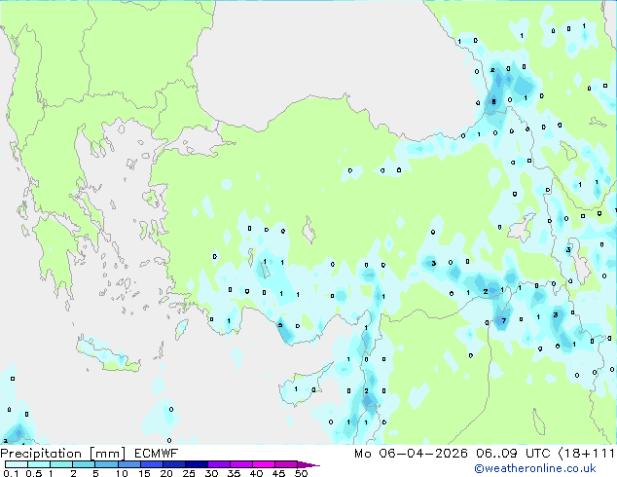Pick the 15–20 mm legend swatch

click(x=152, y=464)
